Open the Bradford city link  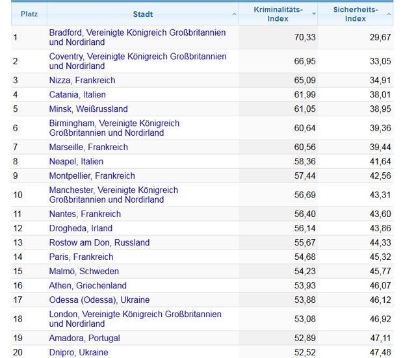(x=137, y=37)
